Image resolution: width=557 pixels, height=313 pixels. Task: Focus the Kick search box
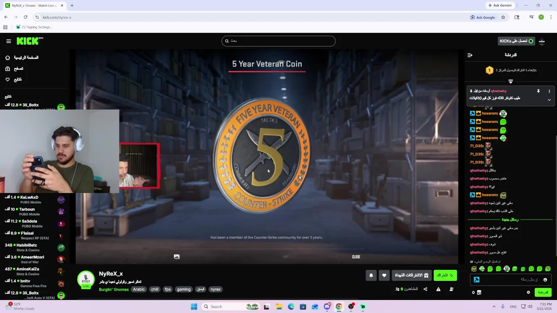278,41
